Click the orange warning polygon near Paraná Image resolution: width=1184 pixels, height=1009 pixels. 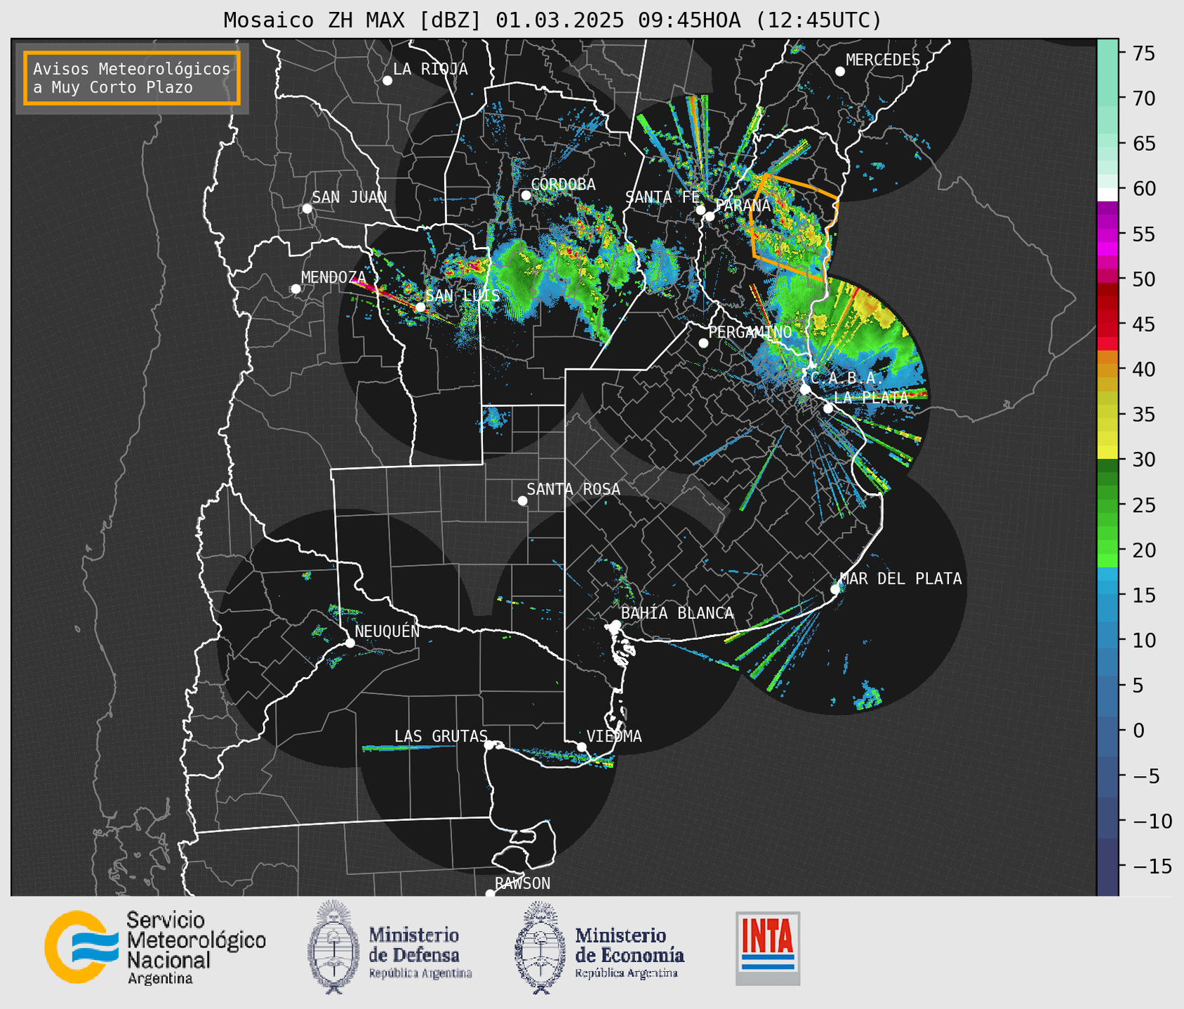(x=794, y=227)
